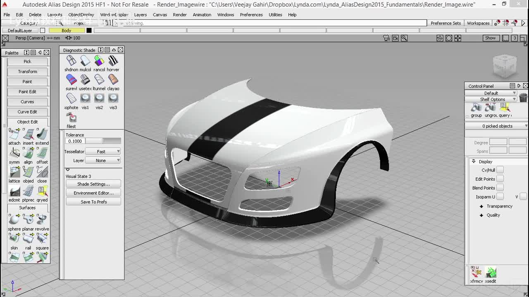This screenshot has height=297, width=529.
Task: Toggle the viewport Show button
Action: [x=490, y=38]
